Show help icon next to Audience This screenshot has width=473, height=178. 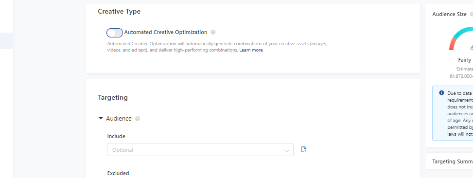[x=138, y=119]
